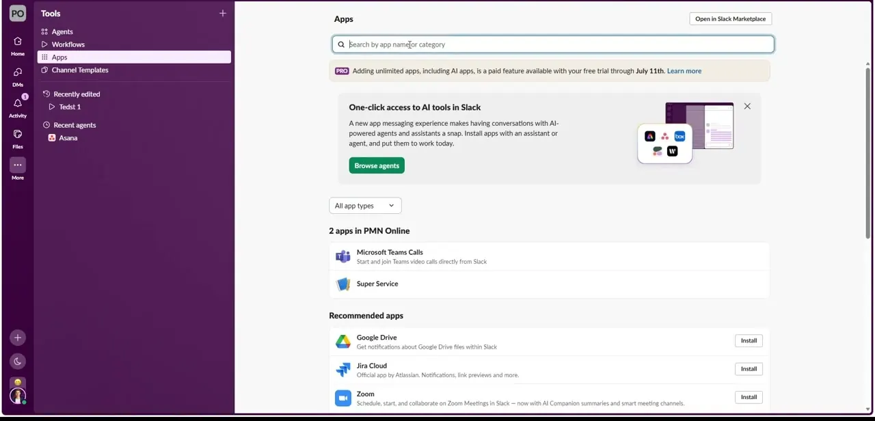Open the More options icon
This screenshot has height=421, width=875.
18,165
